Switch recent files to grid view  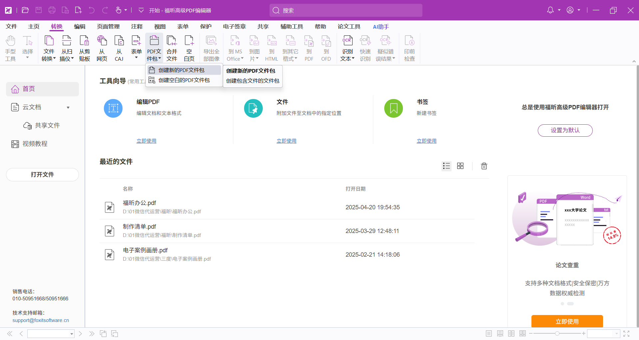pyautogui.click(x=460, y=166)
